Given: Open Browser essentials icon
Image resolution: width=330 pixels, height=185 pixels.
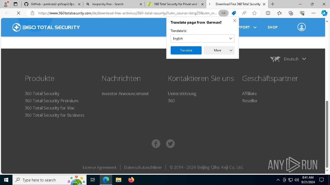Looking at the screenshot, I should [302, 13].
